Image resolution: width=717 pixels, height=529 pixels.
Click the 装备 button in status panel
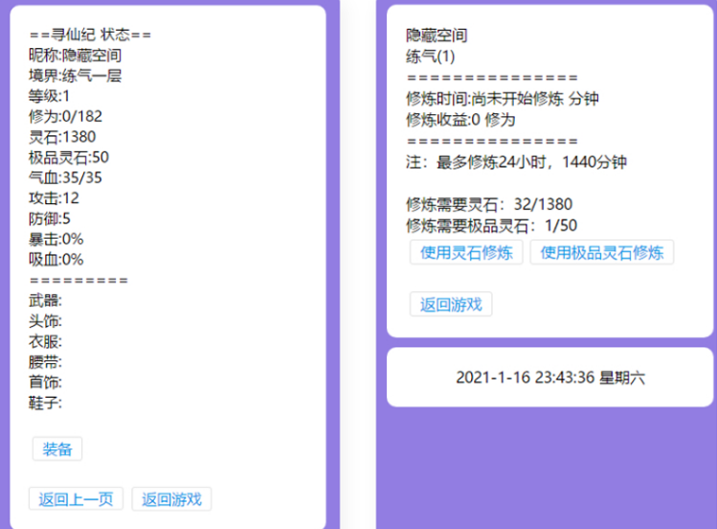(x=57, y=448)
